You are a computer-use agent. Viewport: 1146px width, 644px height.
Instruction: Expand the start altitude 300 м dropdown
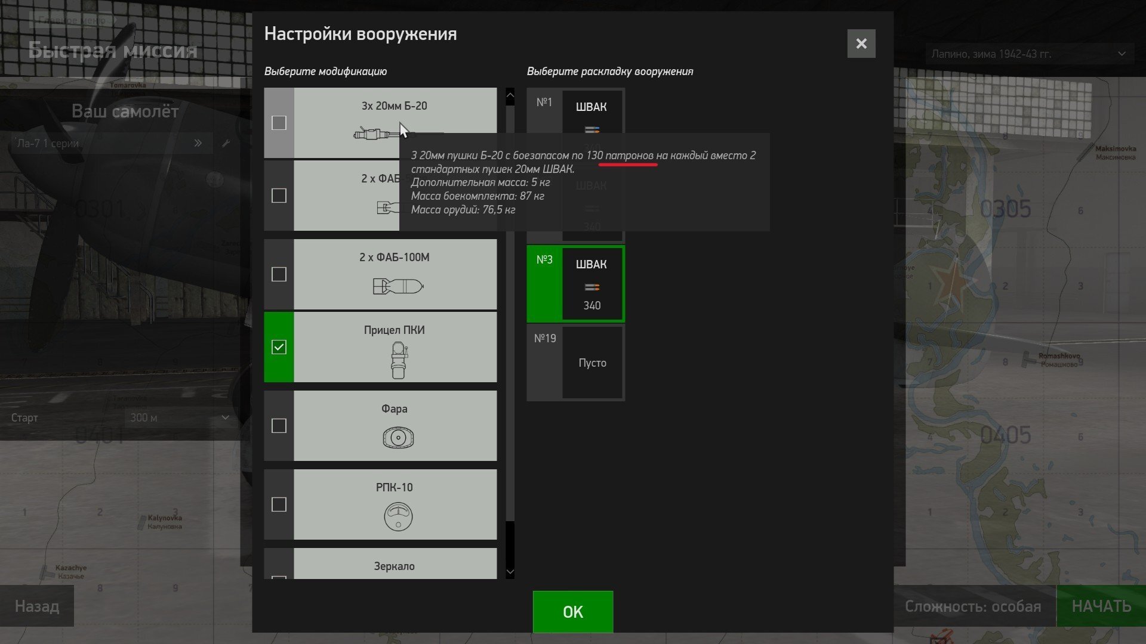[x=179, y=418]
